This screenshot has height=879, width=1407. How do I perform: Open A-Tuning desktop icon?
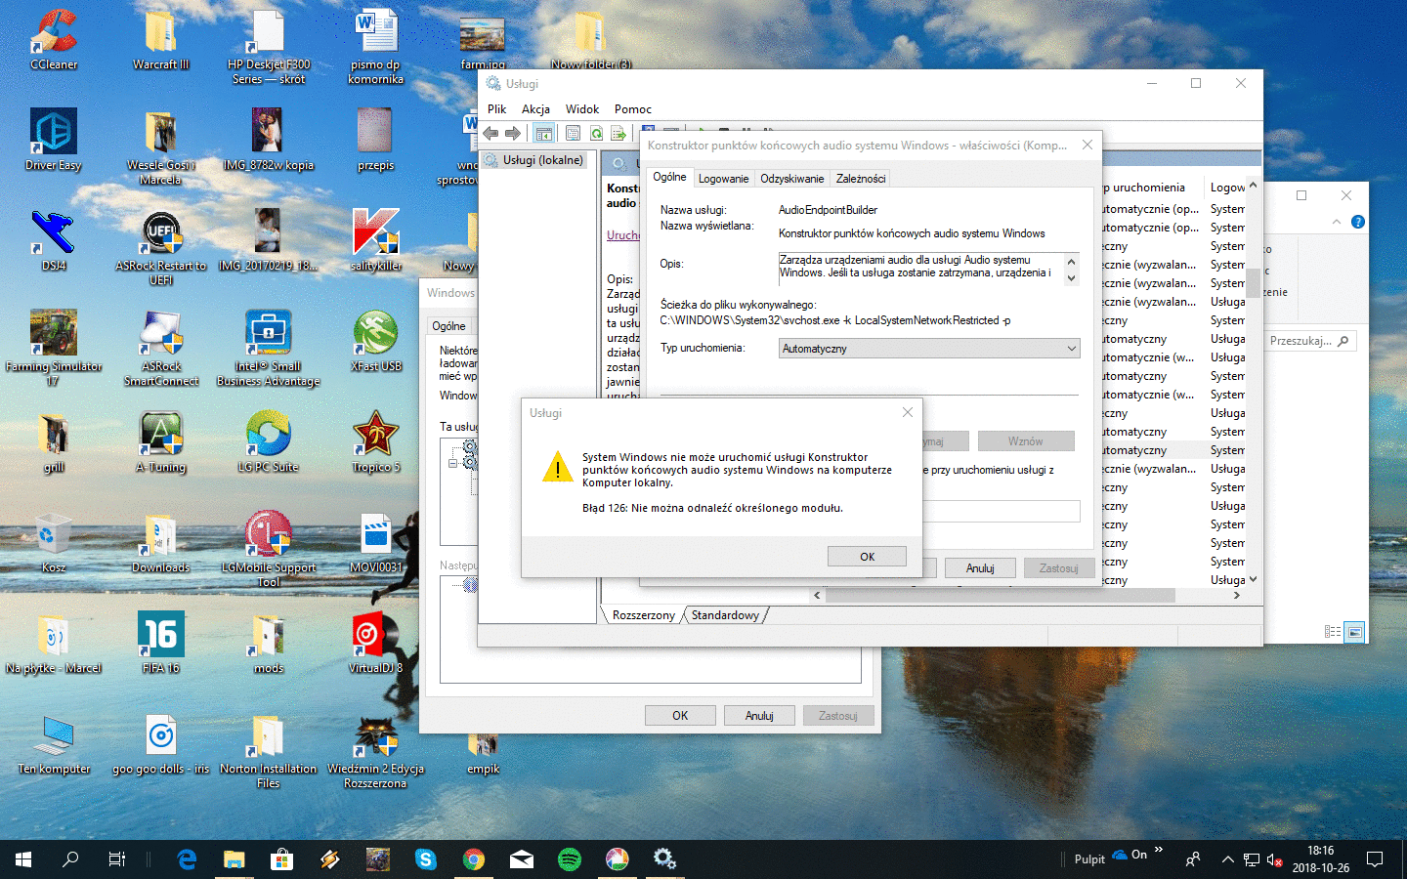161,441
